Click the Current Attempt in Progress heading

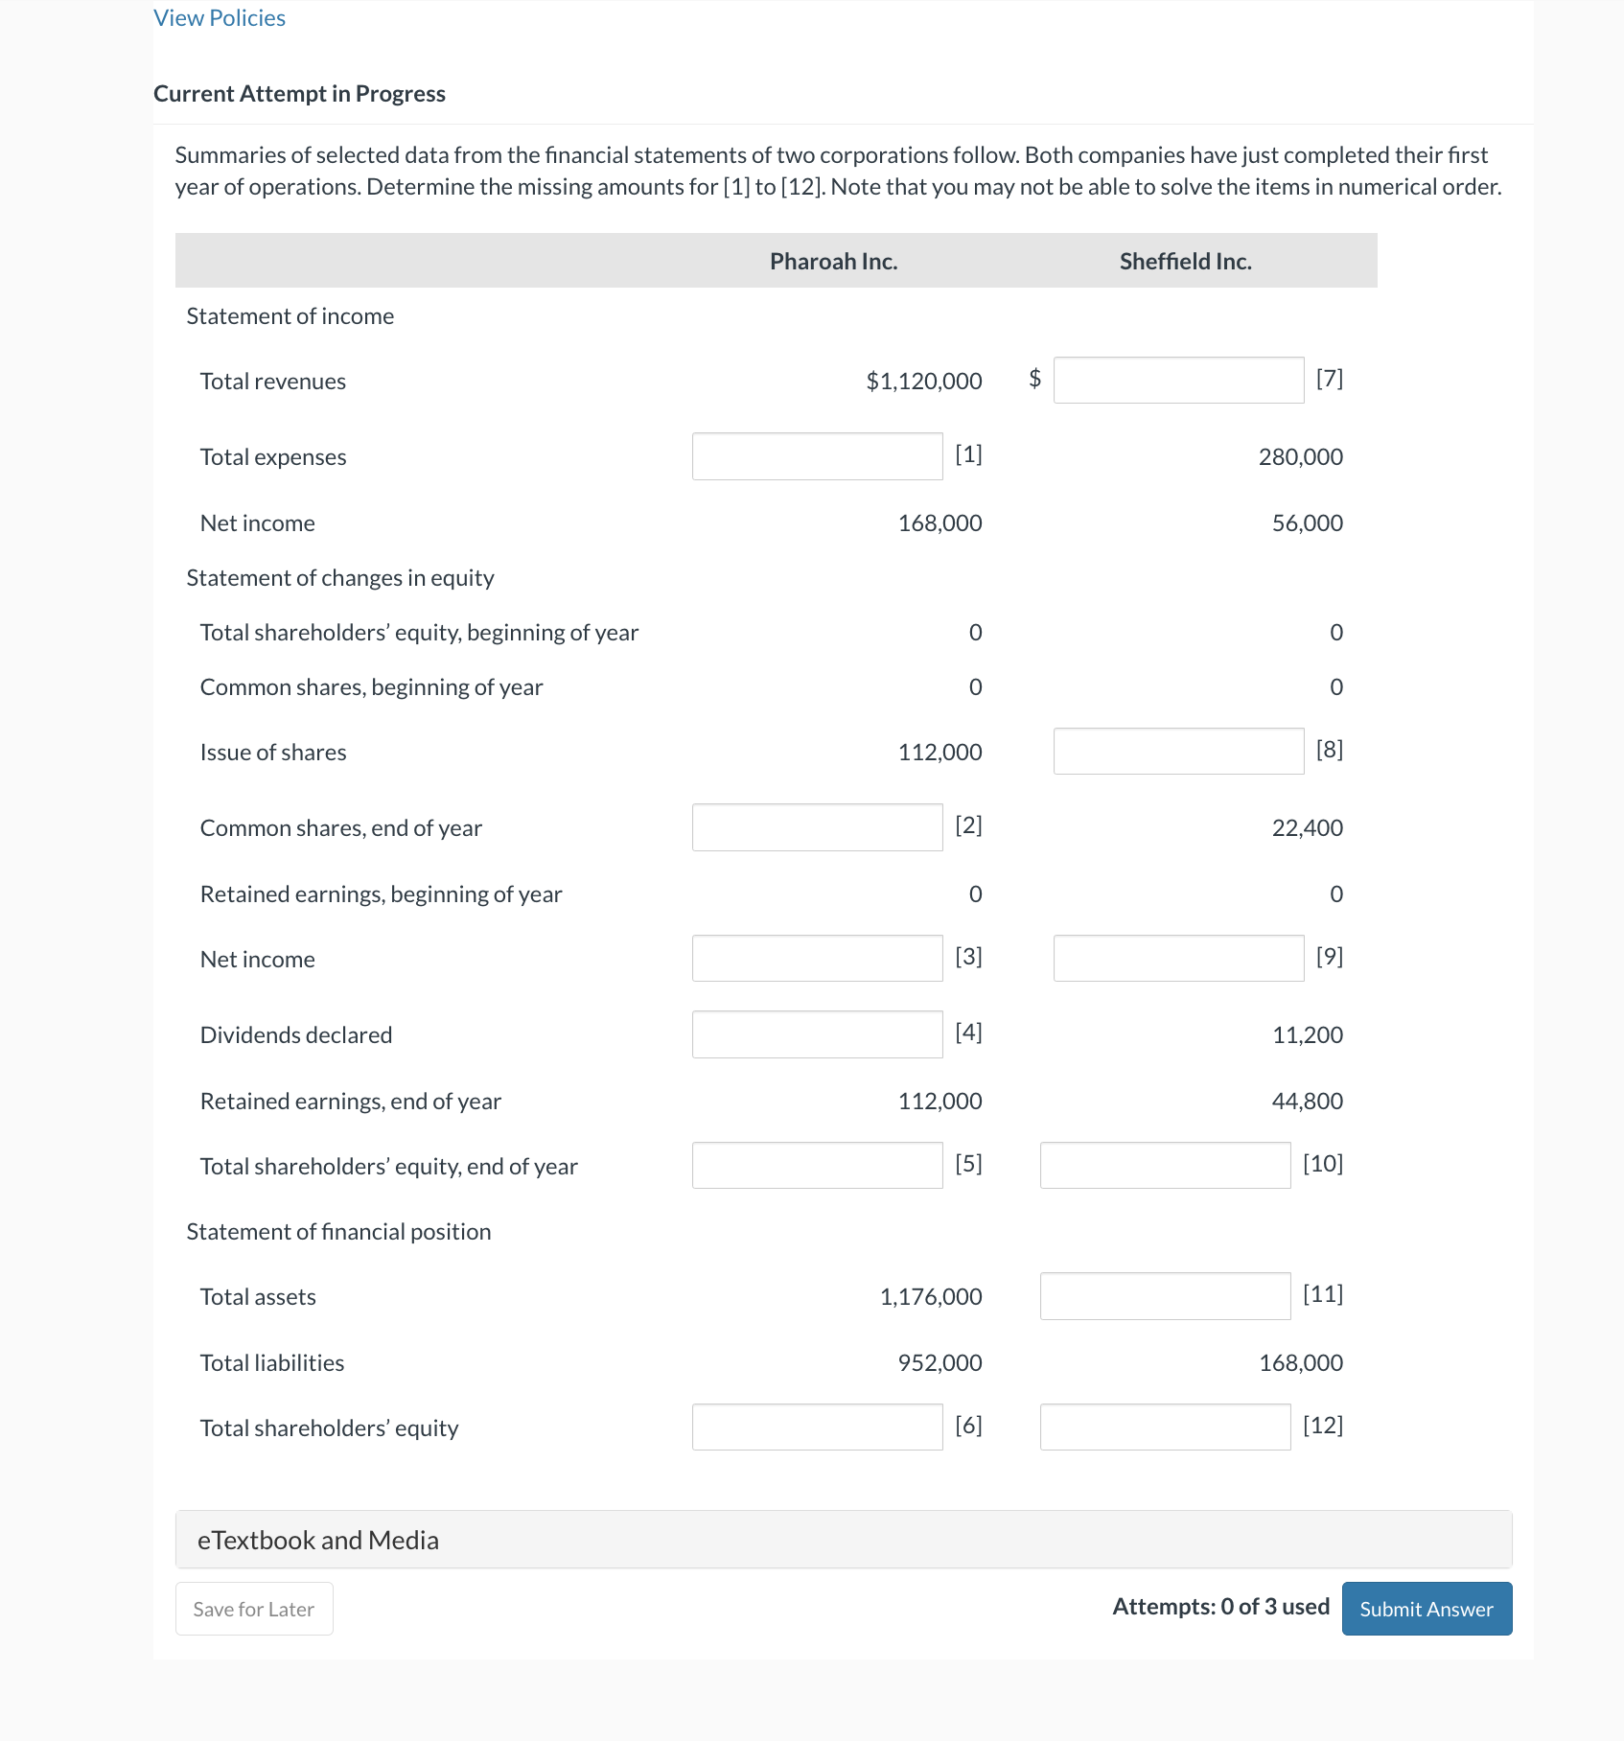coord(299,93)
